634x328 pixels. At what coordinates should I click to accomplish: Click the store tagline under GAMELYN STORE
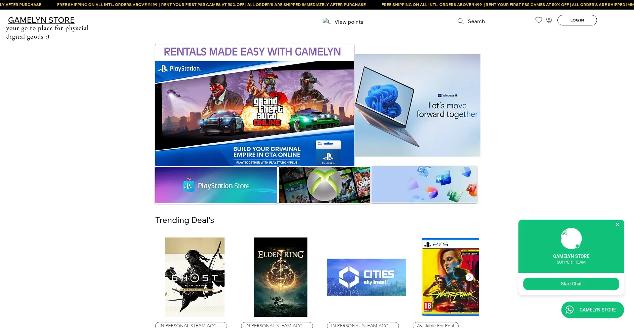tap(47, 32)
